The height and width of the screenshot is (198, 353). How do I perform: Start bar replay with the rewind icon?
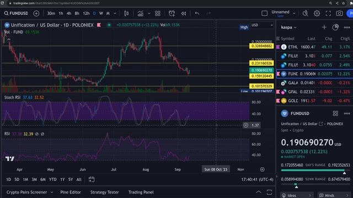click(x=184, y=13)
